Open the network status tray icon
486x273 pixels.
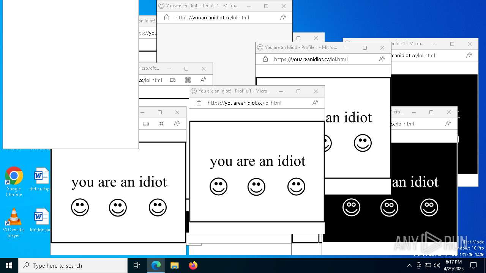(428, 265)
